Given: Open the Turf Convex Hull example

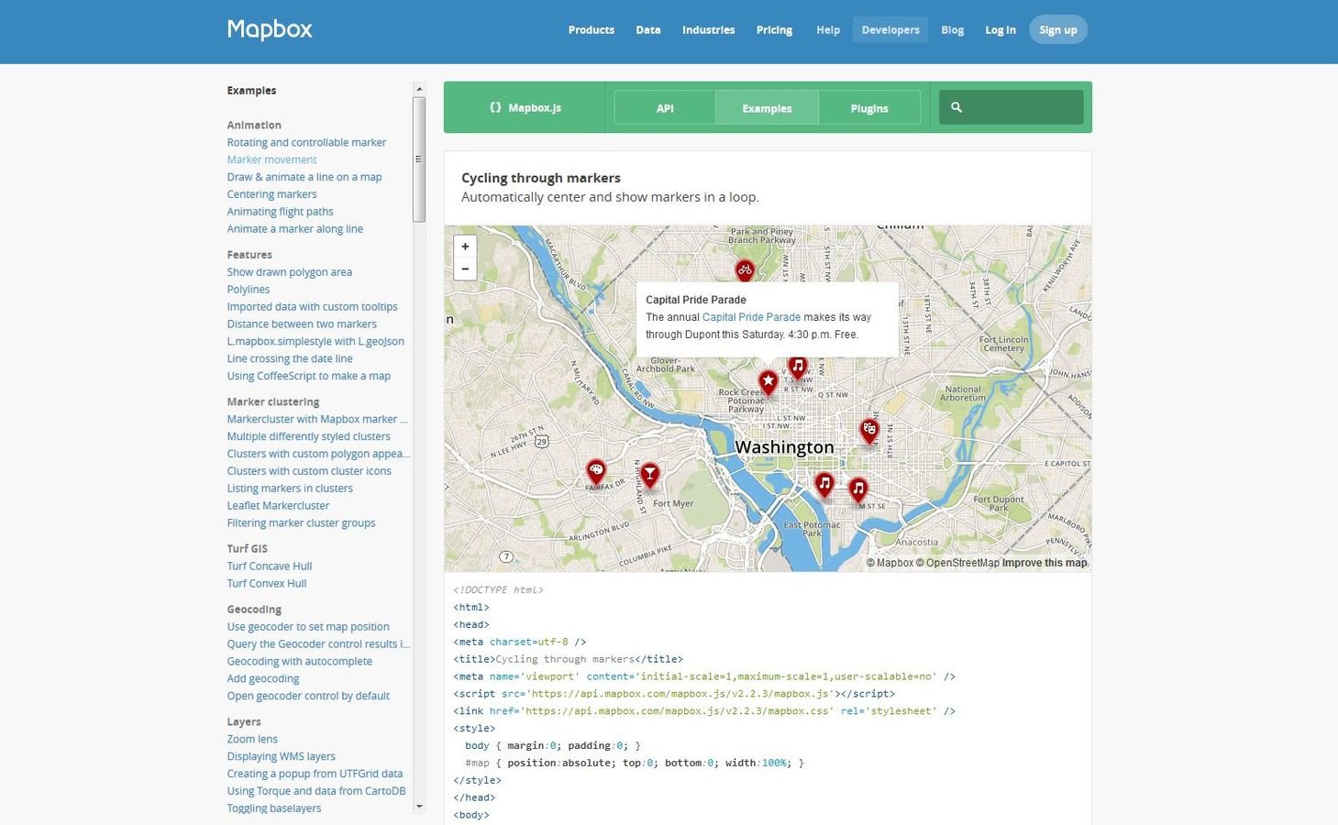Looking at the screenshot, I should (x=267, y=584).
